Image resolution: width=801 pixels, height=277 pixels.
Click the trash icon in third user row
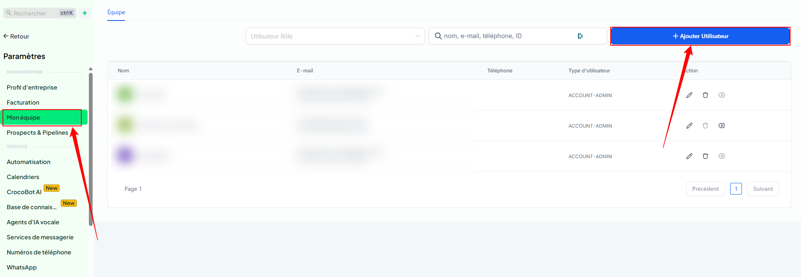pos(705,156)
